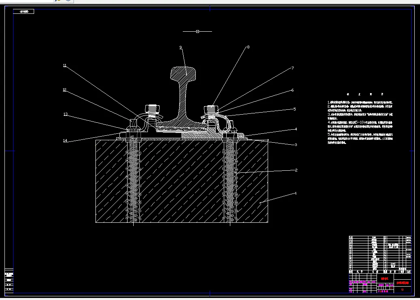Select the boxed label at top-left of sheet

tap(24, 11)
